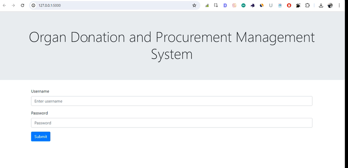The image size is (348, 168).
Task: Focus the Enter username field
Action: point(172,101)
